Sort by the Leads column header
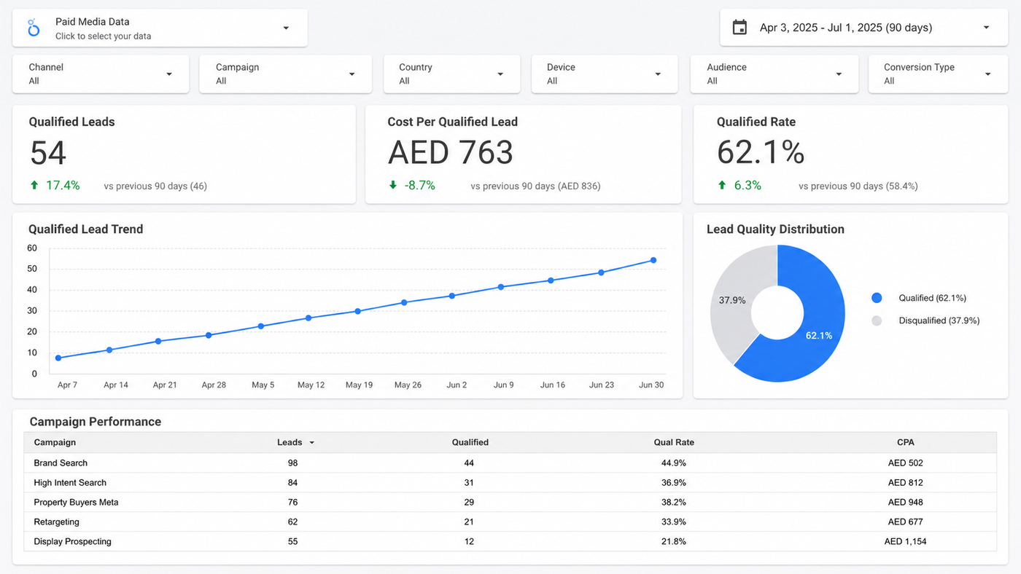The width and height of the screenshot is (1021, 574). coord(290,442)
